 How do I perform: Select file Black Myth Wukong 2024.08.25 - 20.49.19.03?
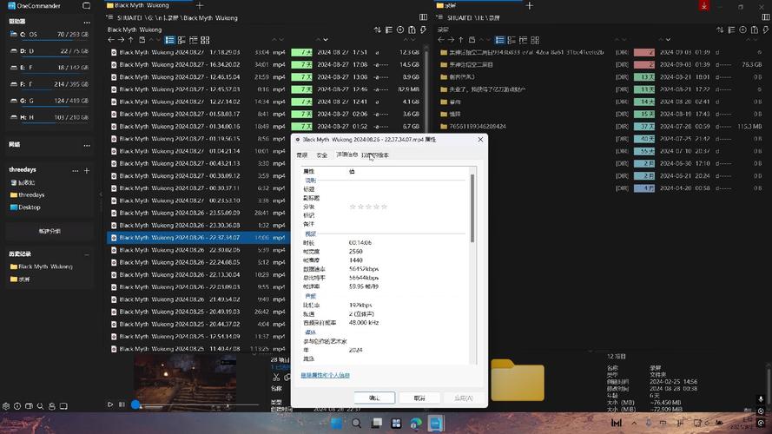click(180, 312)
